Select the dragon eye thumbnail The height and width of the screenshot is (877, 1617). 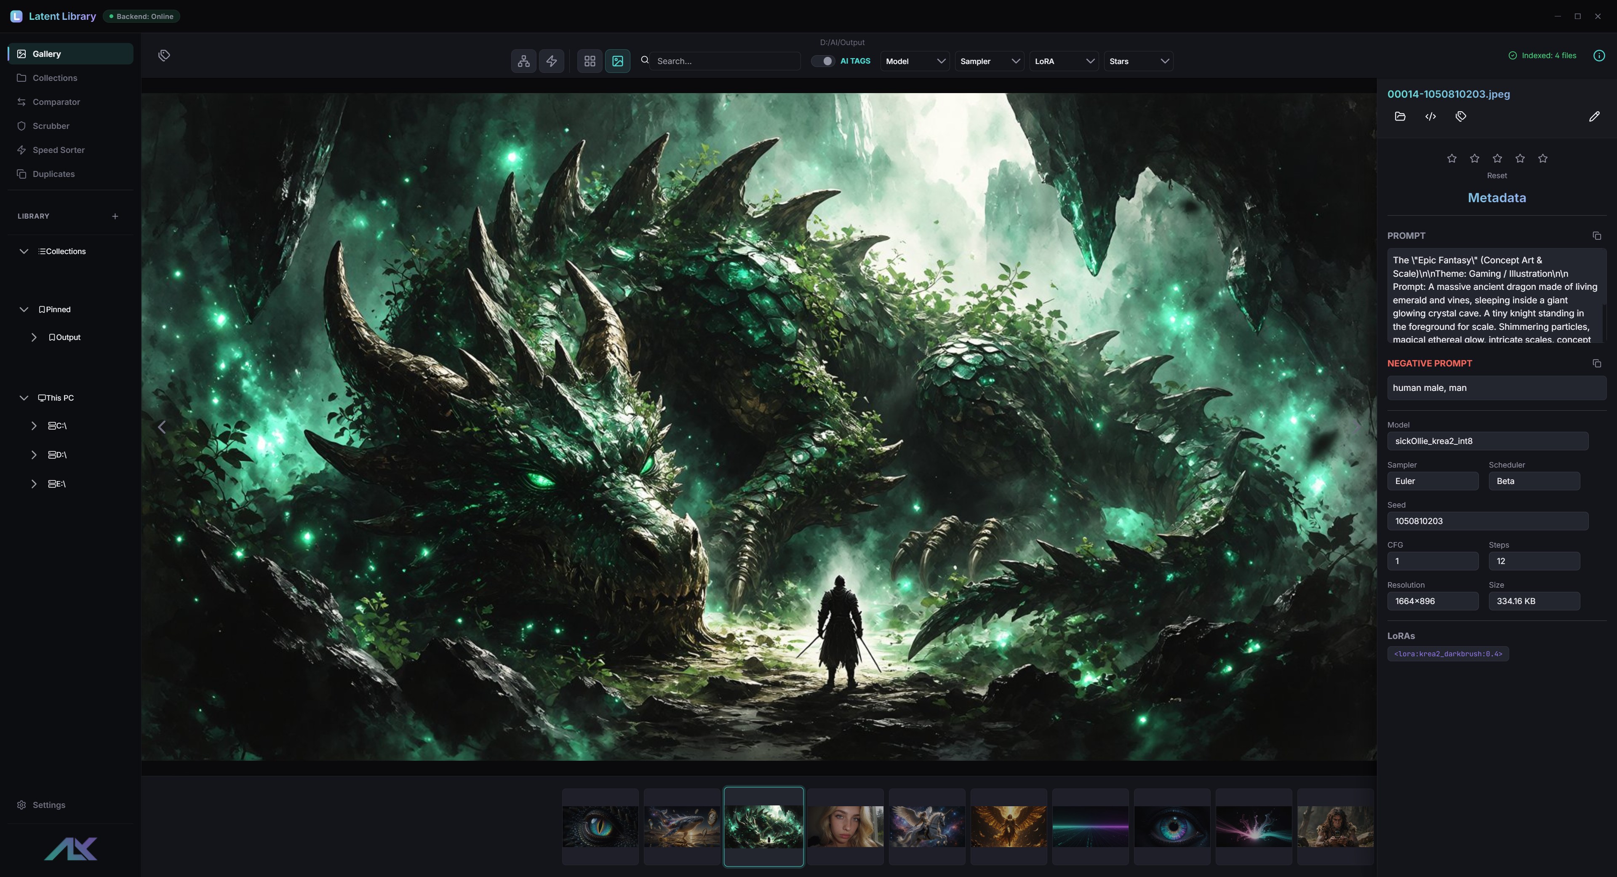(600, 827)
